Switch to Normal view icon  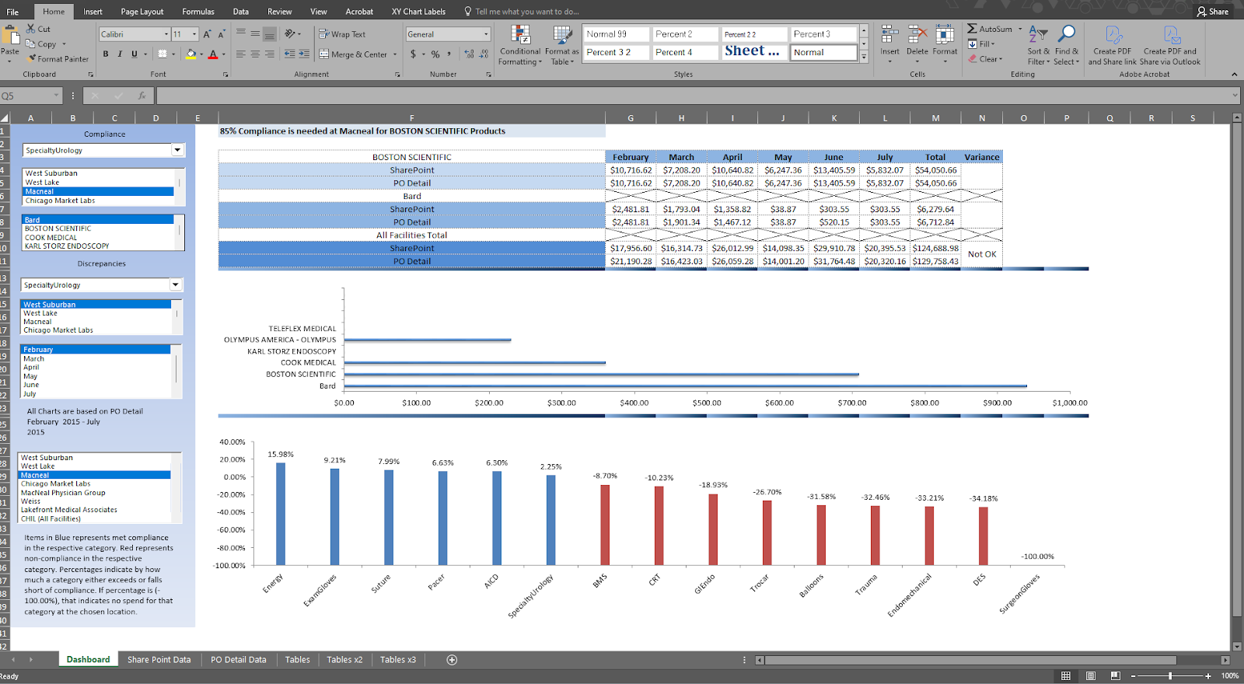pyautogui.click(x=1066, y=675)
